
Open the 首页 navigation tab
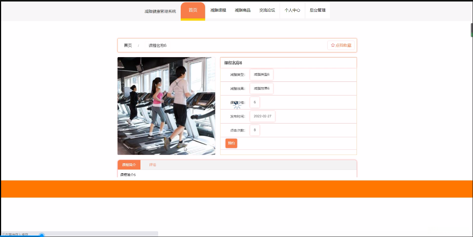pyautogui.click(x=193, y=10)
